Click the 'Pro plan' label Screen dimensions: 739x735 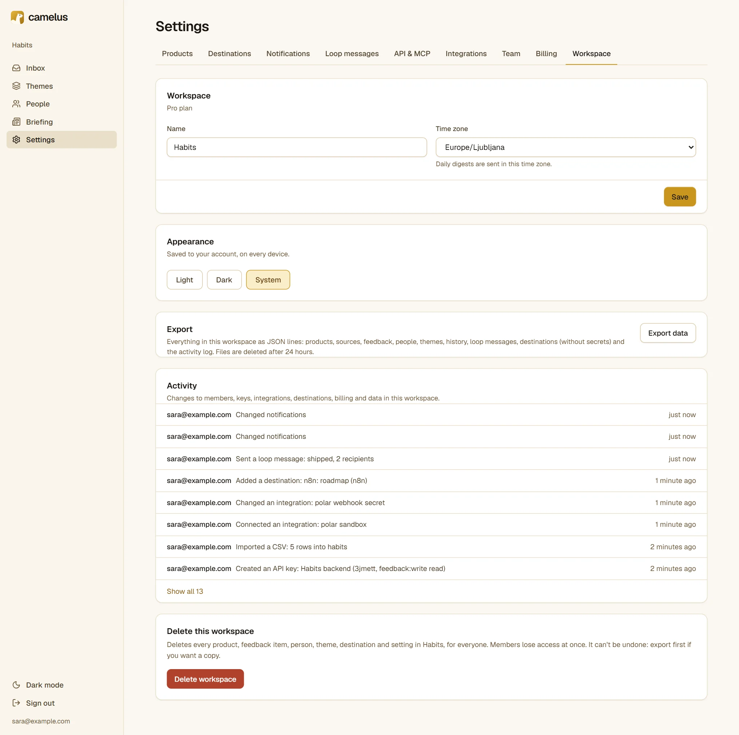[180, 108]
